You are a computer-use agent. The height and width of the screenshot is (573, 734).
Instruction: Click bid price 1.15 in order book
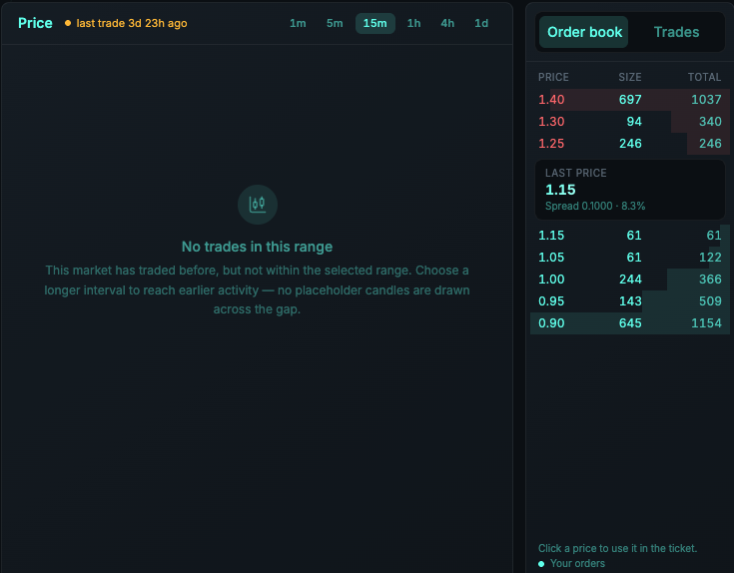[551, 236]
